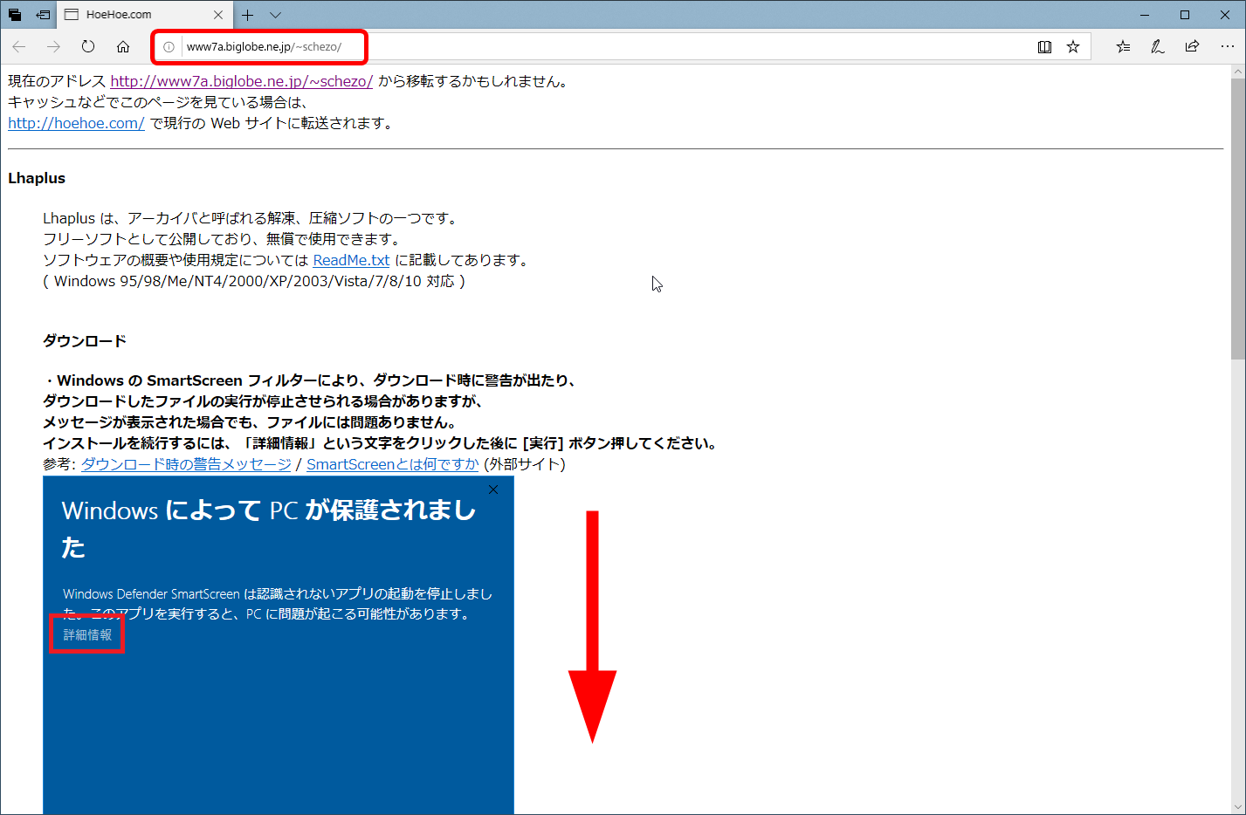Select the HoeHoe.com tab

pyautogui.click(x=144, y=15)
